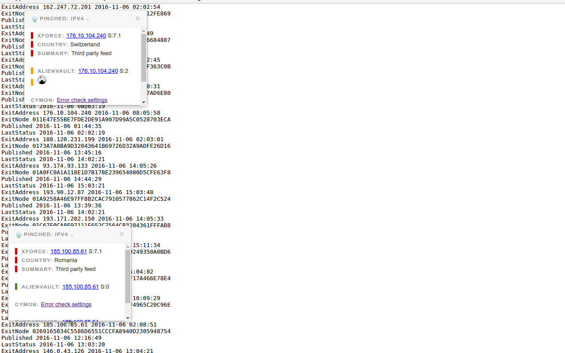Click the AlienVault radar activity icon

(42, 80)
